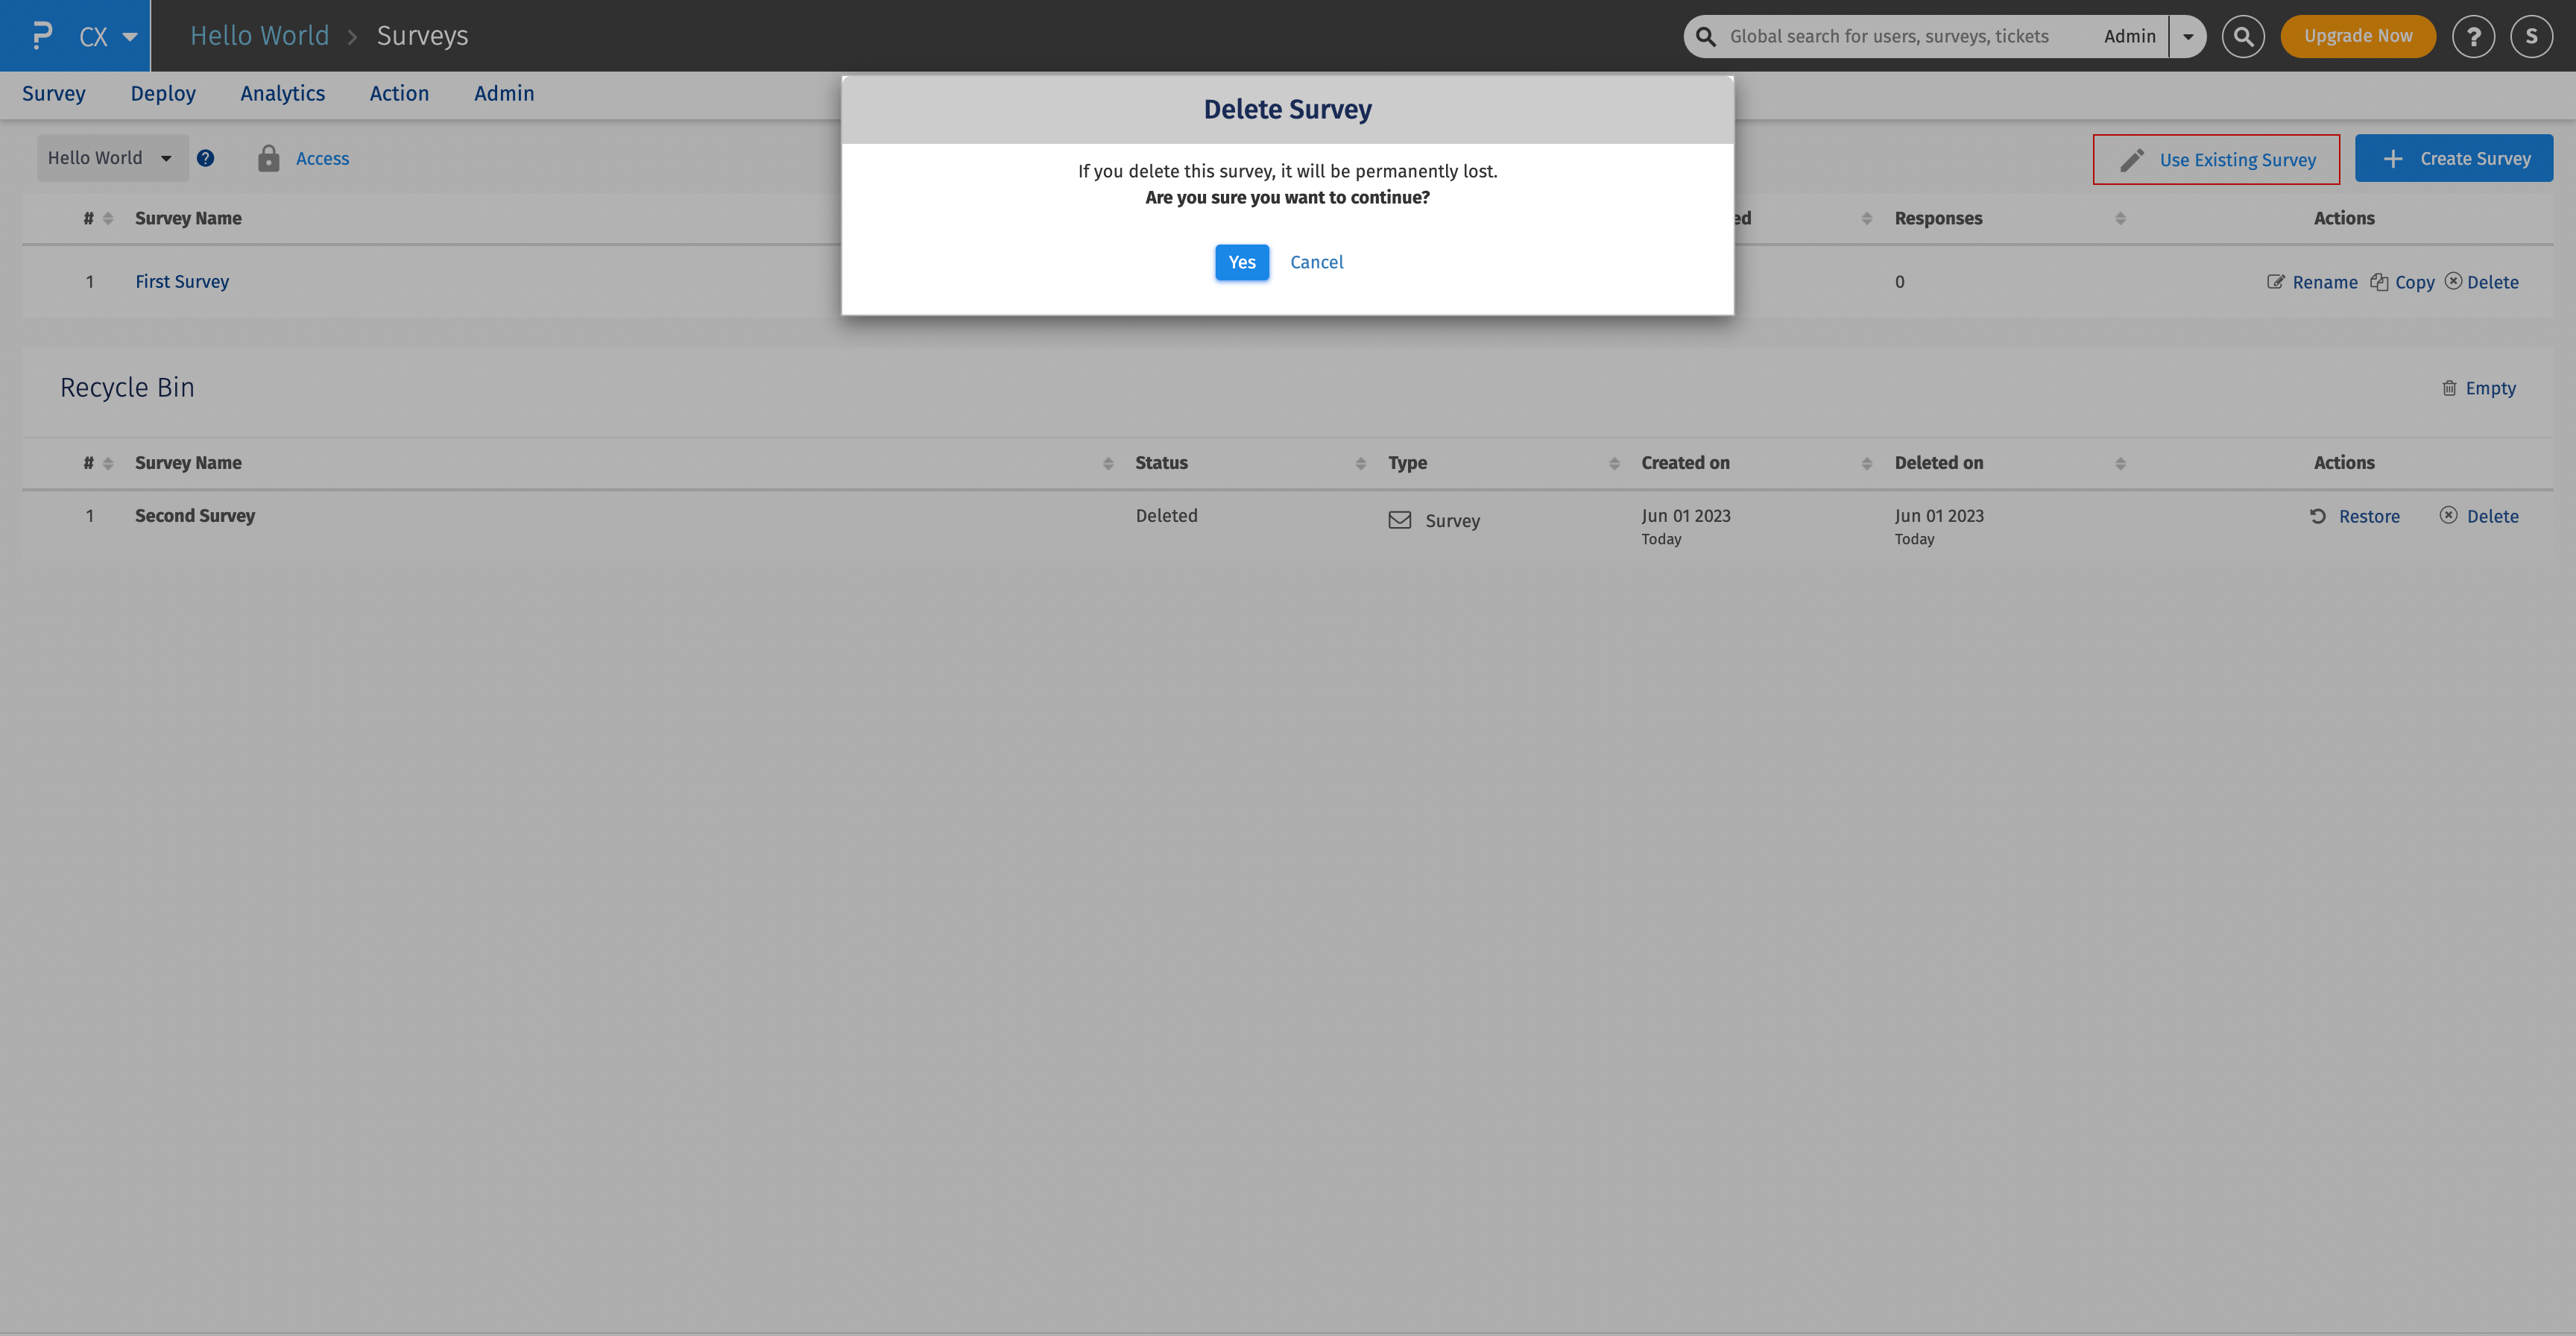Click the pencil icon on Use Existing Survey
The width and height of the screenshot is (2576, 1336).
2133,159
